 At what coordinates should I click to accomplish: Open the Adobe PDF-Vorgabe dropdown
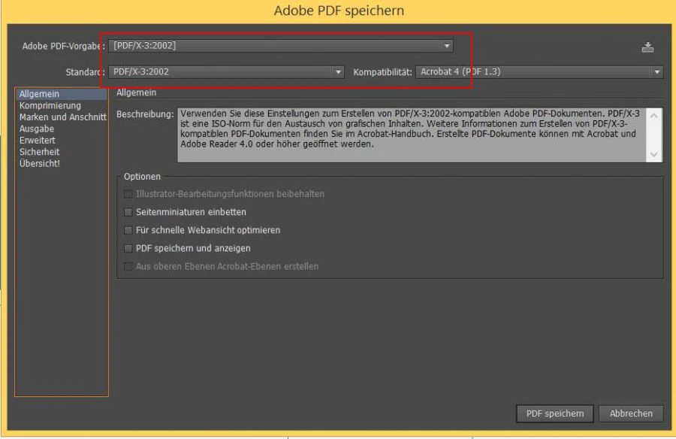pyautogui.click(x=281, y=46)
